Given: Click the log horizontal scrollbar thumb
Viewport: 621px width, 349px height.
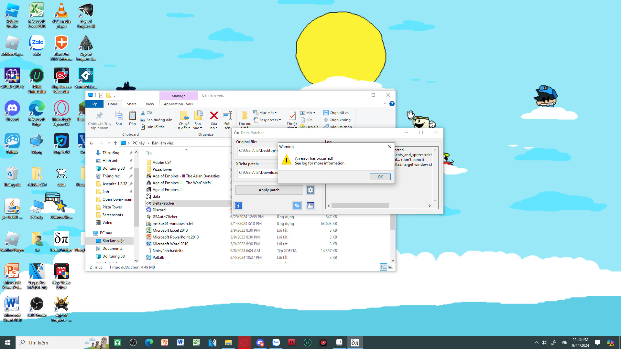Looking at the screenshot, I should click(360, 206).
